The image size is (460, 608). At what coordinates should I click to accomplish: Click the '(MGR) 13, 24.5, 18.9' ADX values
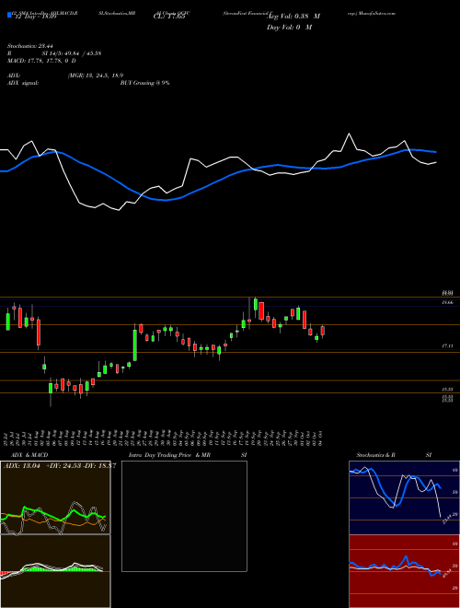(x=96, y=76)
